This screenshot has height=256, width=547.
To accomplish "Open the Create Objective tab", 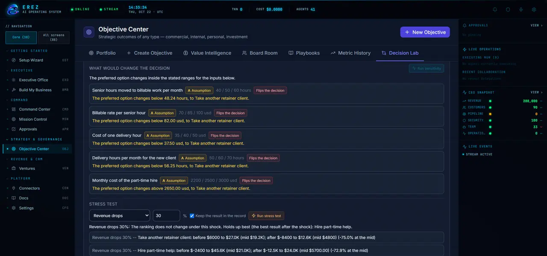I will (x=150, y=53).
